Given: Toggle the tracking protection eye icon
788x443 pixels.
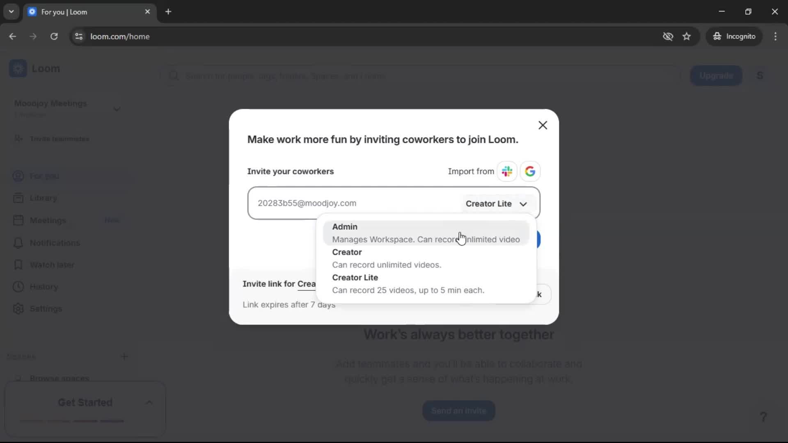Looking at the screenshot, I should (668, 36).
